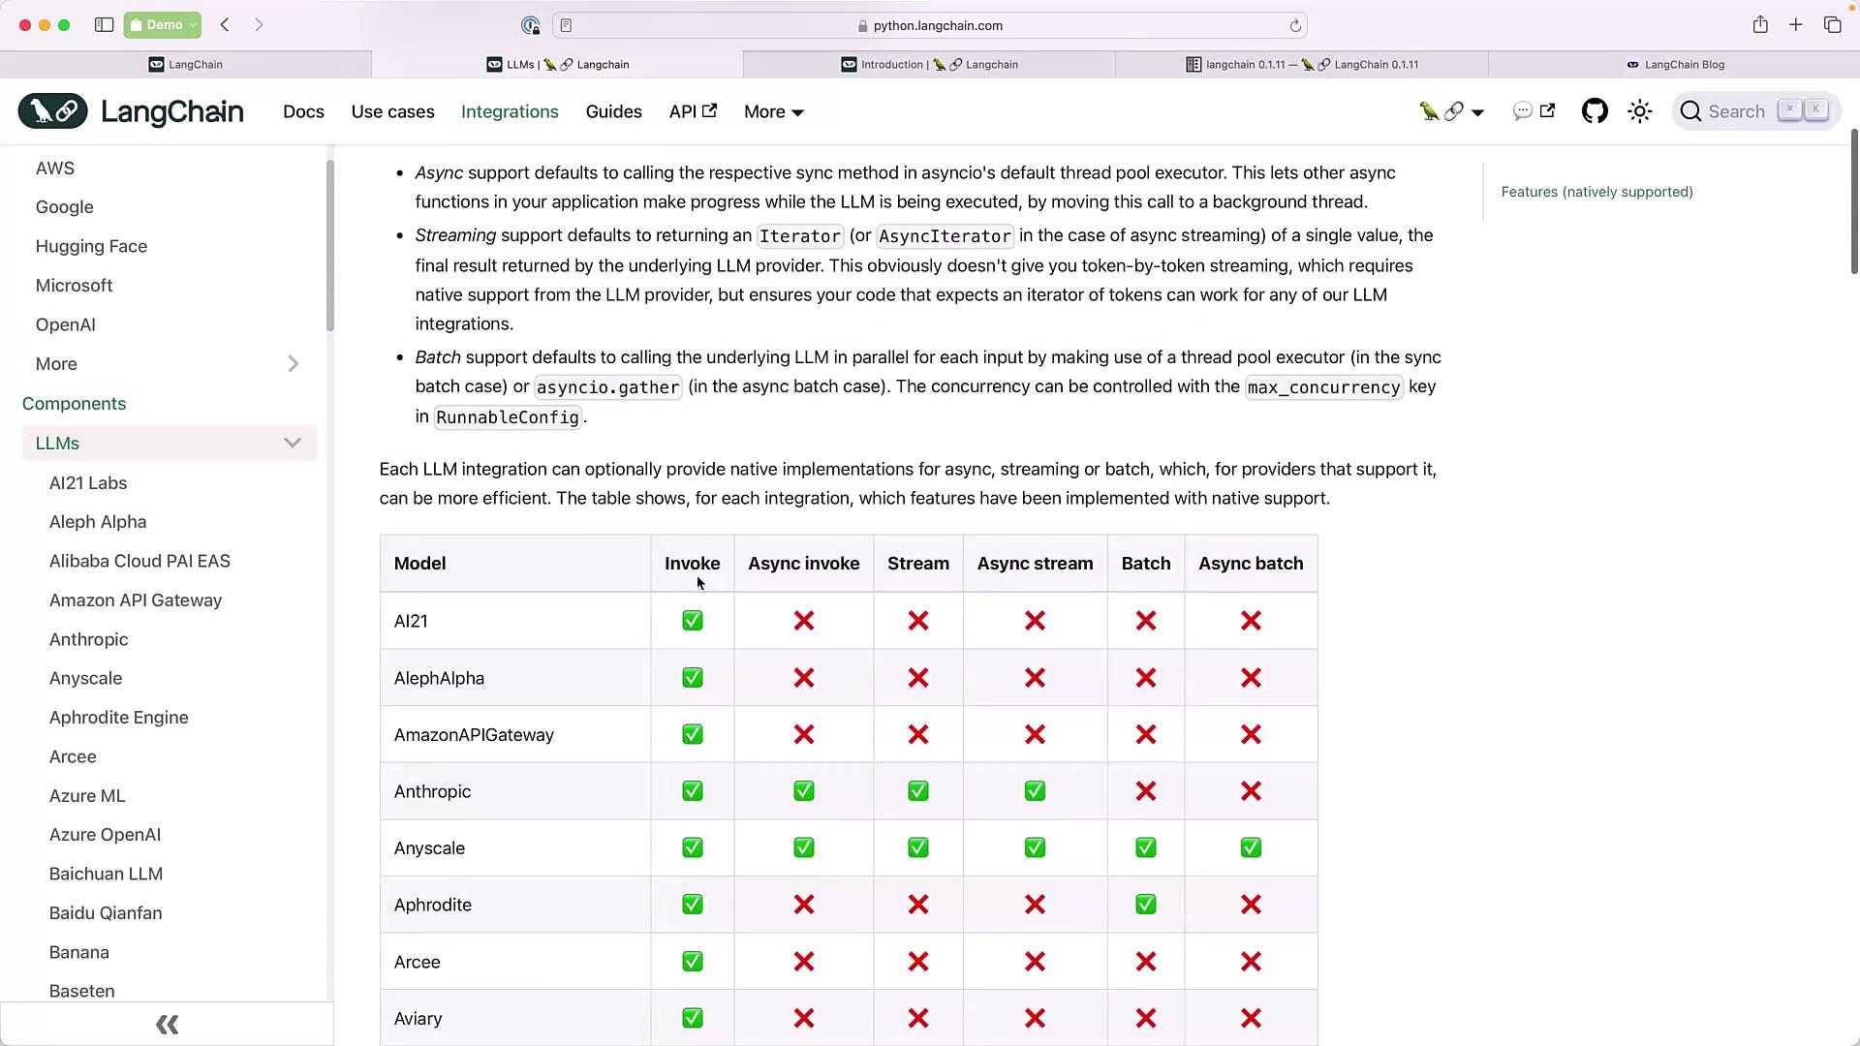Open the More dropdown in navbar
The height and width of the screenshot is (1046, 1860).
pos(773,112)
